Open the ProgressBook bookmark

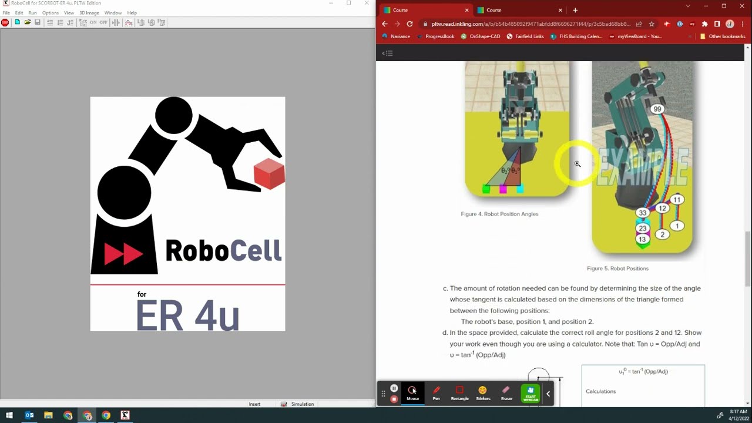pyautogui.click(x=435, y=36)
